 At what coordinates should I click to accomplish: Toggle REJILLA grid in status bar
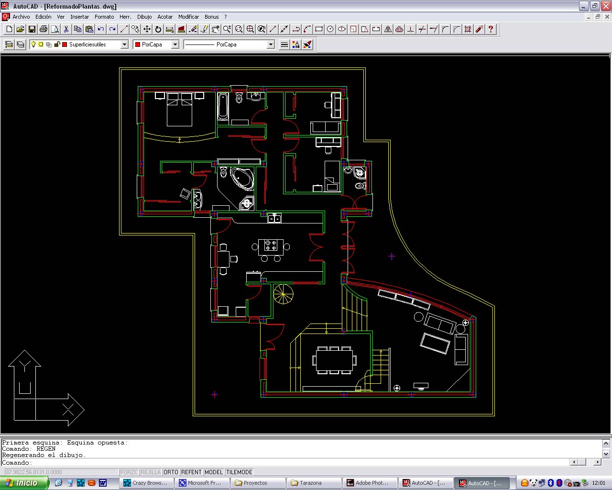click(151, 472)
